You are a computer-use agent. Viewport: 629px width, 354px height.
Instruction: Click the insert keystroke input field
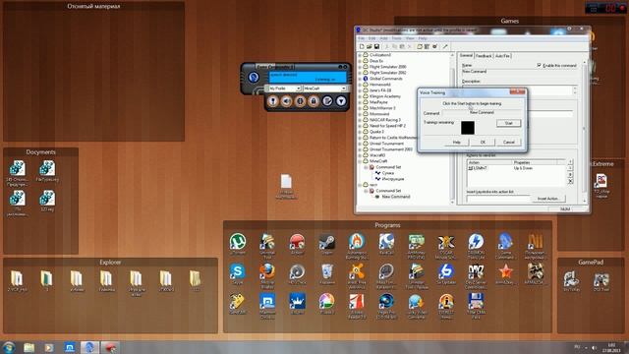click(x=498, y=199)
